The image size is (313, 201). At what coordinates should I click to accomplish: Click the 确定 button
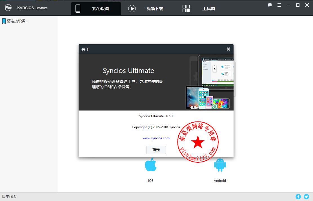click(156, 150)
